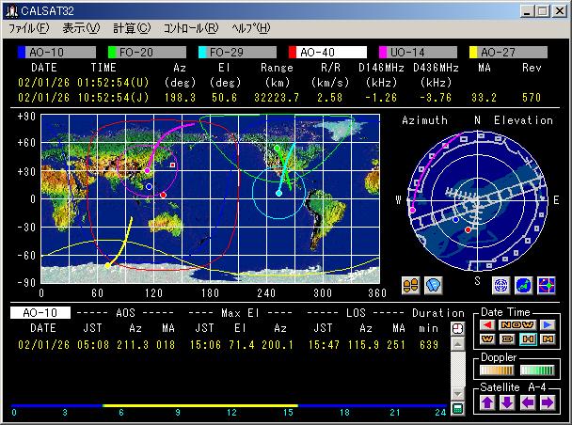Open the 表示(V) menu
Screen dimensions: 572x425
coord(81,28)
